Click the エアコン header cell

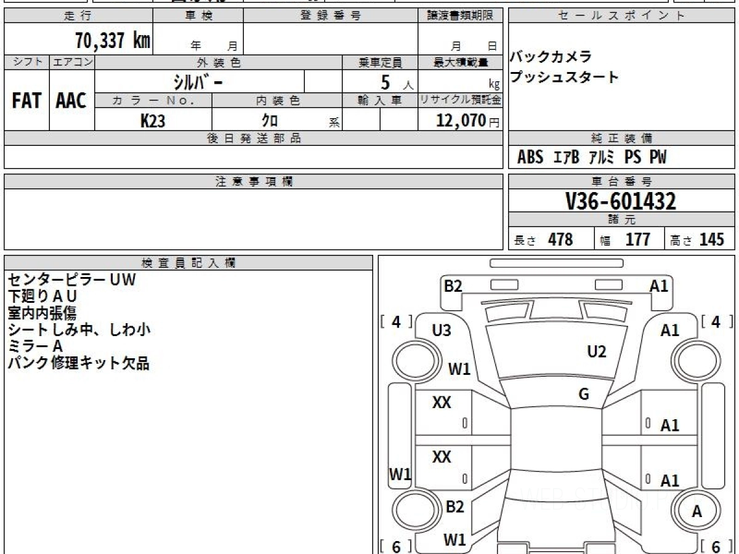[x=72, y=62]
